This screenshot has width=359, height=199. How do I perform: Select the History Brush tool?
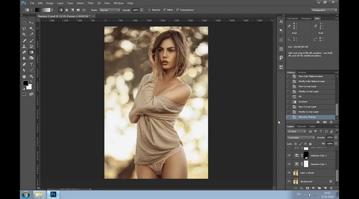coord(31,46)
